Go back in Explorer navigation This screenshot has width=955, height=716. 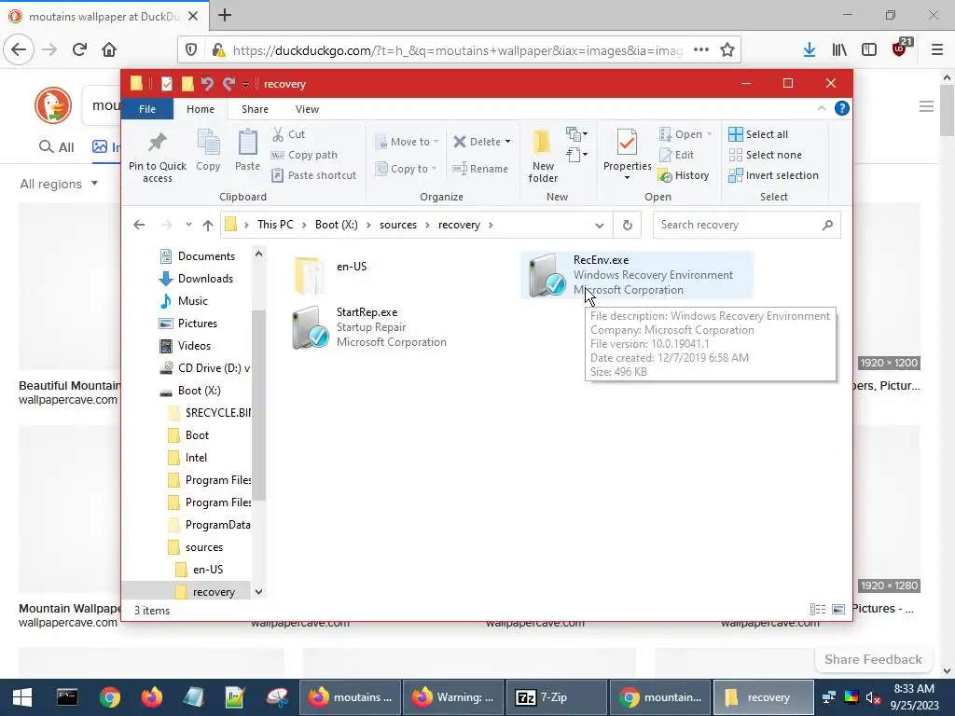(x=139, y=225)
